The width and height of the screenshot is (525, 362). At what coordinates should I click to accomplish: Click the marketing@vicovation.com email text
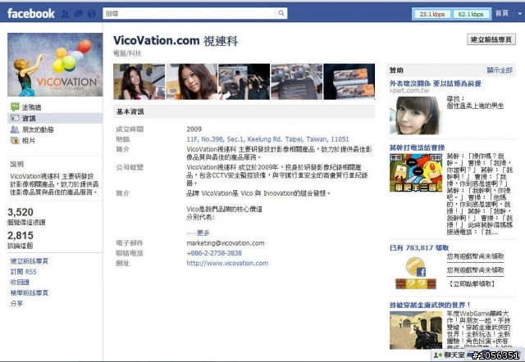[x=226, y=243]
